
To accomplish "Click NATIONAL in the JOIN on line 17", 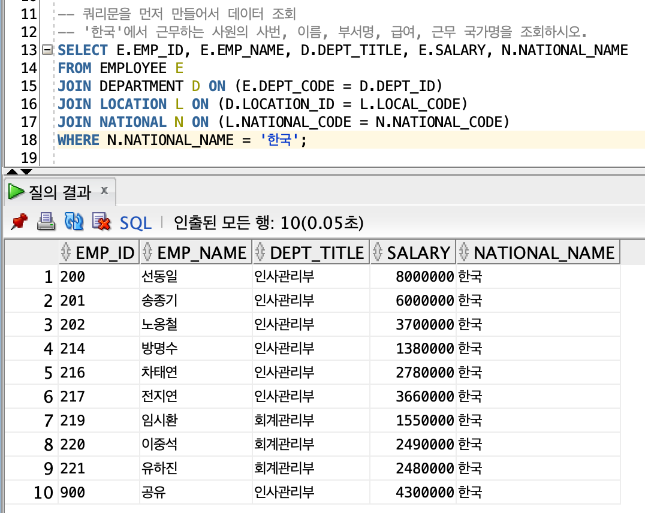I will [133, 122].
